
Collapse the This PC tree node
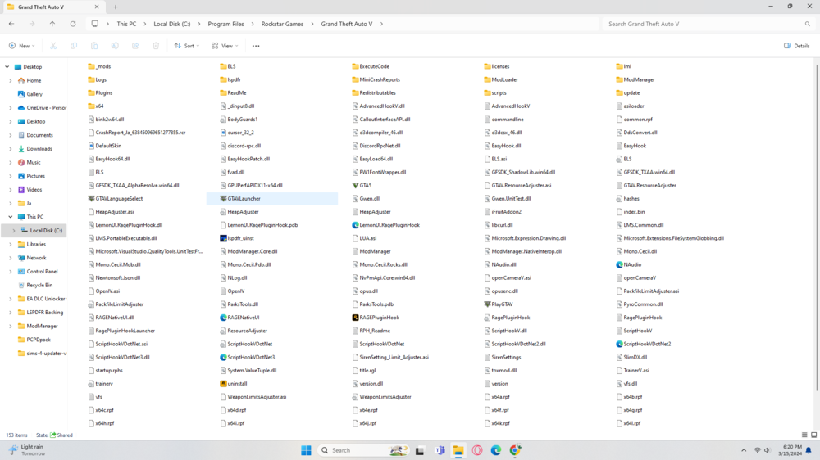tap(11, 217)
